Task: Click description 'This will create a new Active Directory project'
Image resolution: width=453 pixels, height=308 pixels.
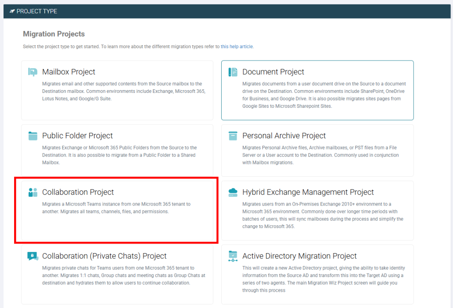Action: (x=323, y=279)
